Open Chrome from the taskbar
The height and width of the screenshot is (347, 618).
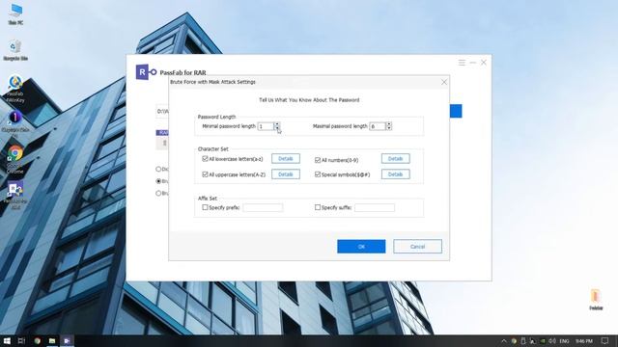point(37,340)
